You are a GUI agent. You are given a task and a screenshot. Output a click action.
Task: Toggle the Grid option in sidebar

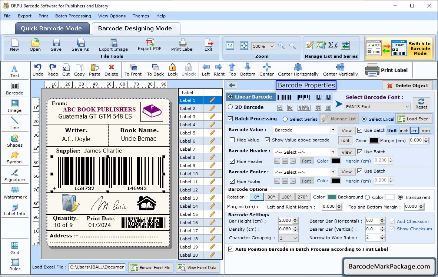coord(14,248)
